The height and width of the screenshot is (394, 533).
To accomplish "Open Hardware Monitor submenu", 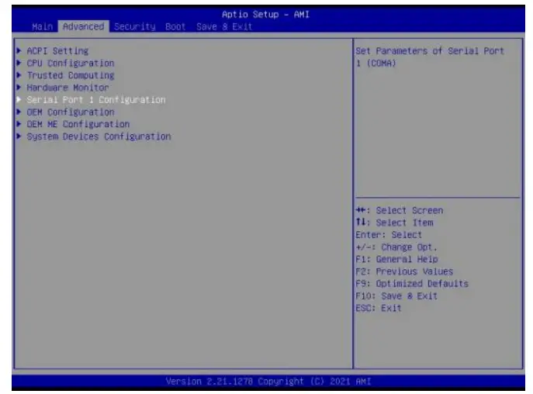I will (67, 88).
